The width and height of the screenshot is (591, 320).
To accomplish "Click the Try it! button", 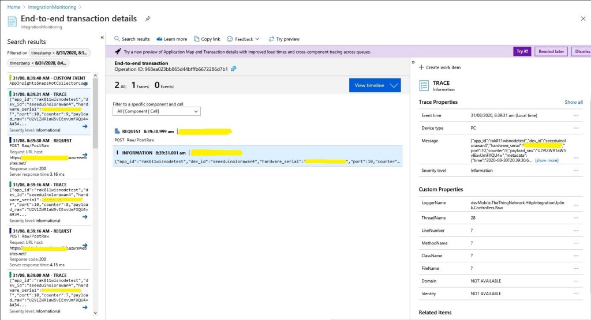I will [522, 51].
